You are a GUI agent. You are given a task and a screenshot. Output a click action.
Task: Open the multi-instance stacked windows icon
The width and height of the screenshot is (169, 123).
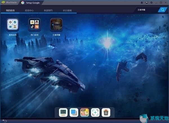[x=74, y=113]
